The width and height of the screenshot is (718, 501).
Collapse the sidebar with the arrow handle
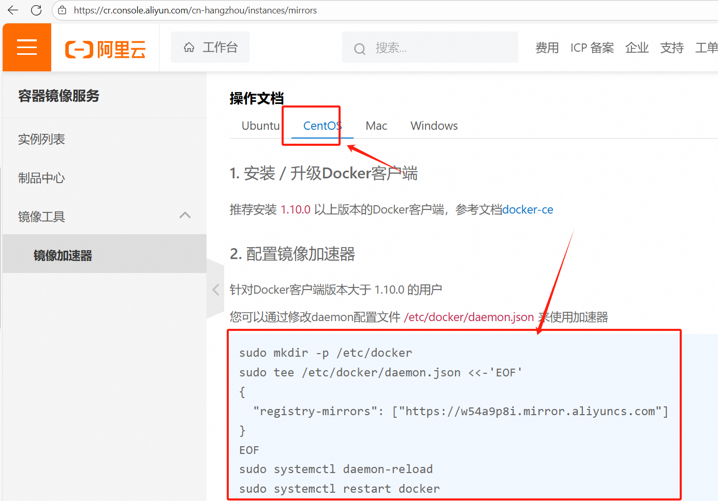(x=215, y=290)
